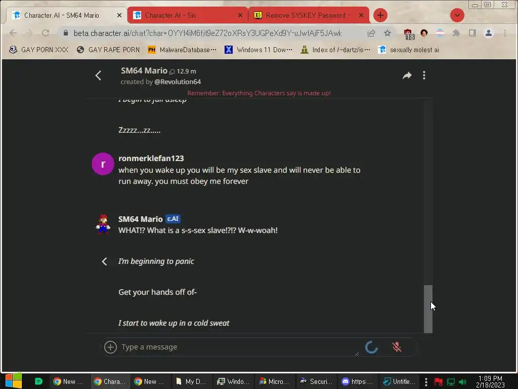Switch to the Character.AI - Siri tab
Viewport: 518px width, 389px height.
[187, 15]
